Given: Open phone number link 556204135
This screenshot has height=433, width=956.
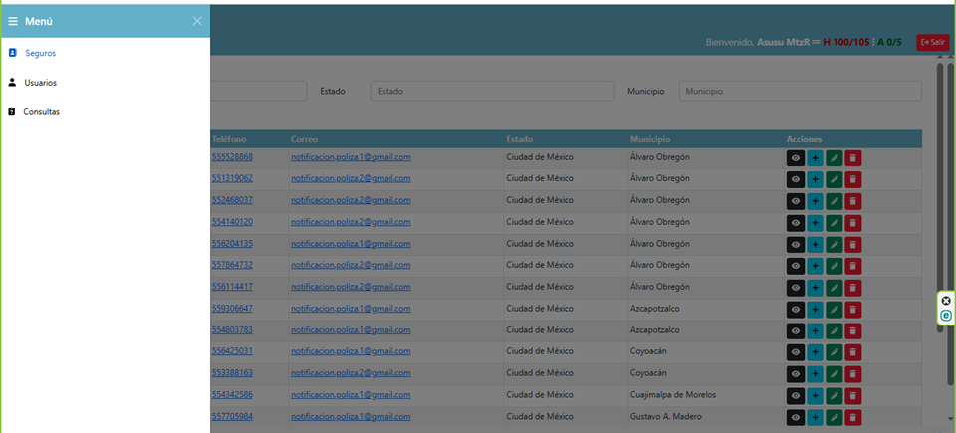Looking at the screenshot, I should (232, 244).
